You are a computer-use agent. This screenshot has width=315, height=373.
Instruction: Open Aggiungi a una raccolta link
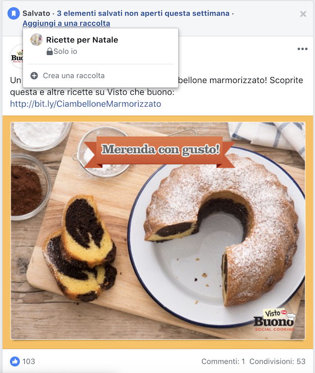coord(66,23)
